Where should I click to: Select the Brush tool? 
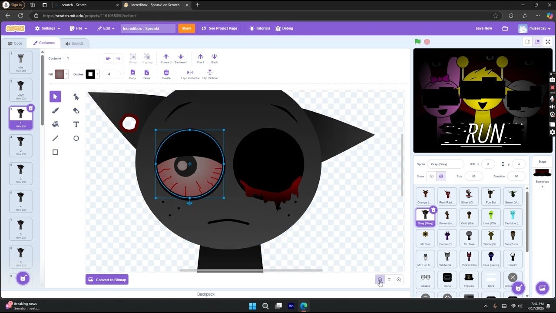(x=55, y=110)
